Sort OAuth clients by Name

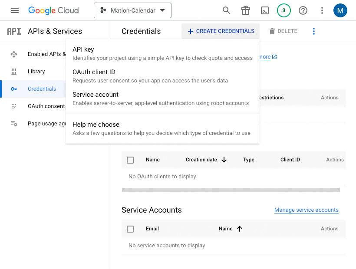152,160
